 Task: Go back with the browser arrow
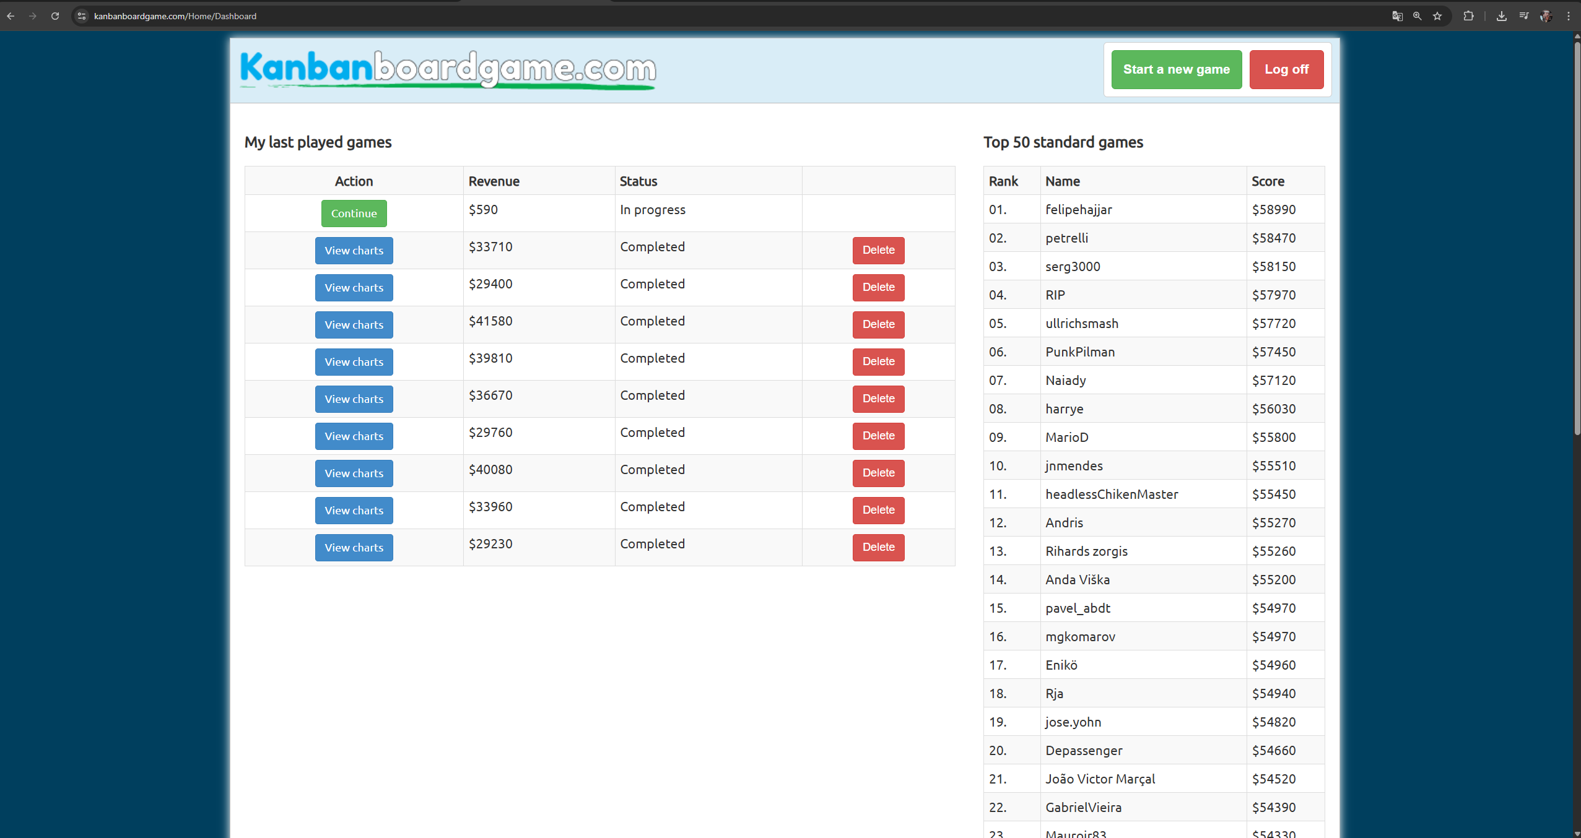tap(11, 16)
